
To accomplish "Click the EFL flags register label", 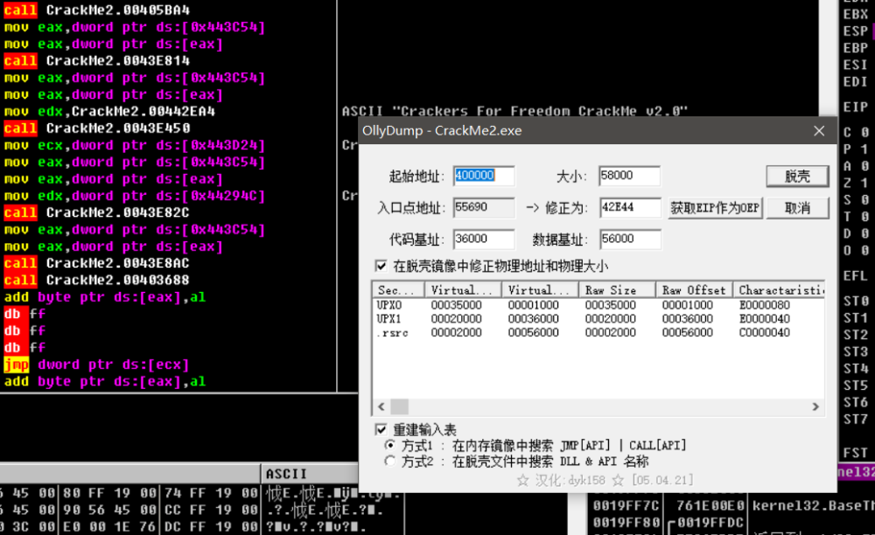I will (856, 276).
